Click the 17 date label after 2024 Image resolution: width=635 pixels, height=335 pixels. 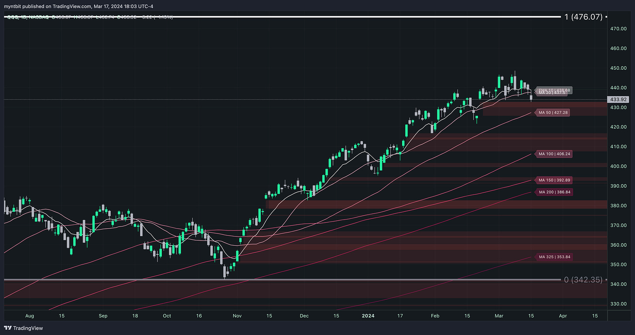point(400,315)
